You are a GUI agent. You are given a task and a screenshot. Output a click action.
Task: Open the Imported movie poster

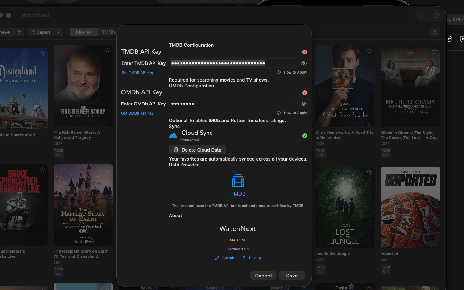410,207
